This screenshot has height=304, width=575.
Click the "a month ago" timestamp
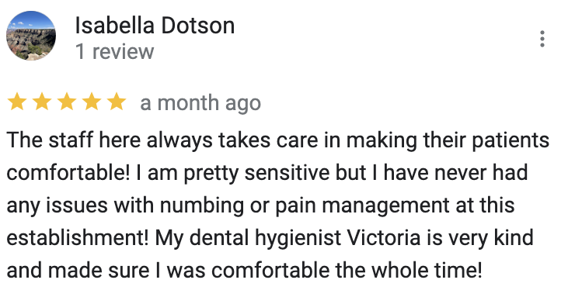pos(200,103)
